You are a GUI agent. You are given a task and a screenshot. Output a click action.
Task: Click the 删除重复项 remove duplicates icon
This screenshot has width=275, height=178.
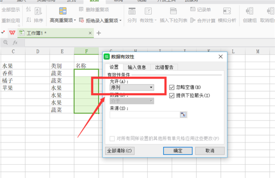pyautogui.click(x=82, y=9)
